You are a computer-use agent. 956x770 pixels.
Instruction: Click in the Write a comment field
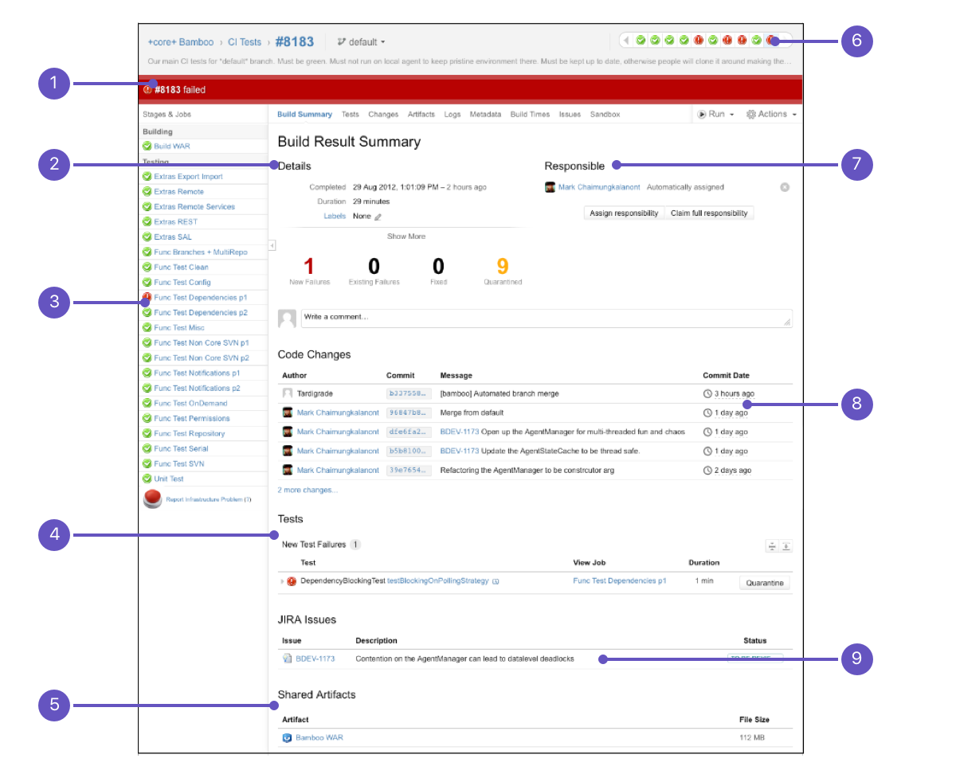coord(547,318)
